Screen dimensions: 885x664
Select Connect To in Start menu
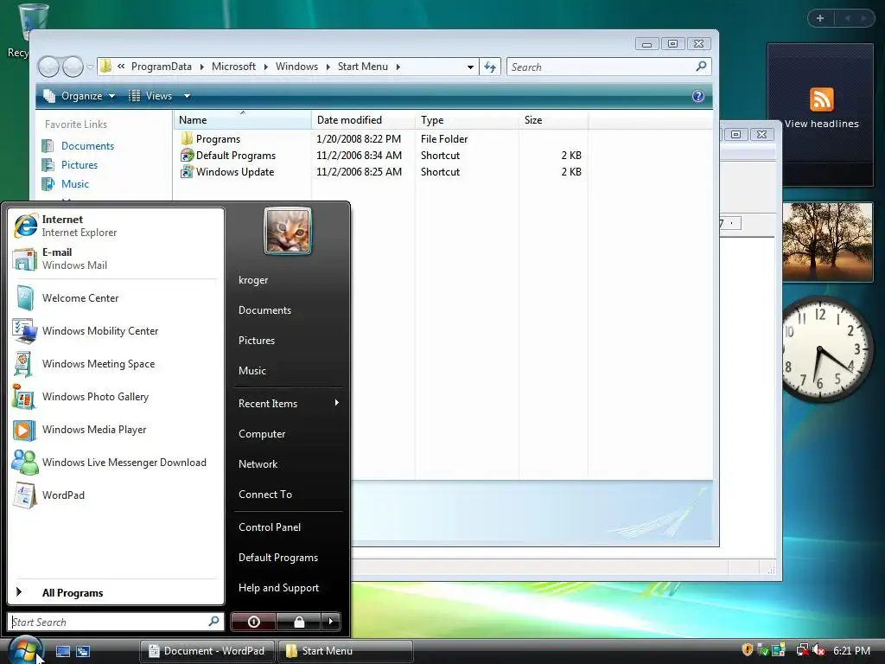point(288,494)
